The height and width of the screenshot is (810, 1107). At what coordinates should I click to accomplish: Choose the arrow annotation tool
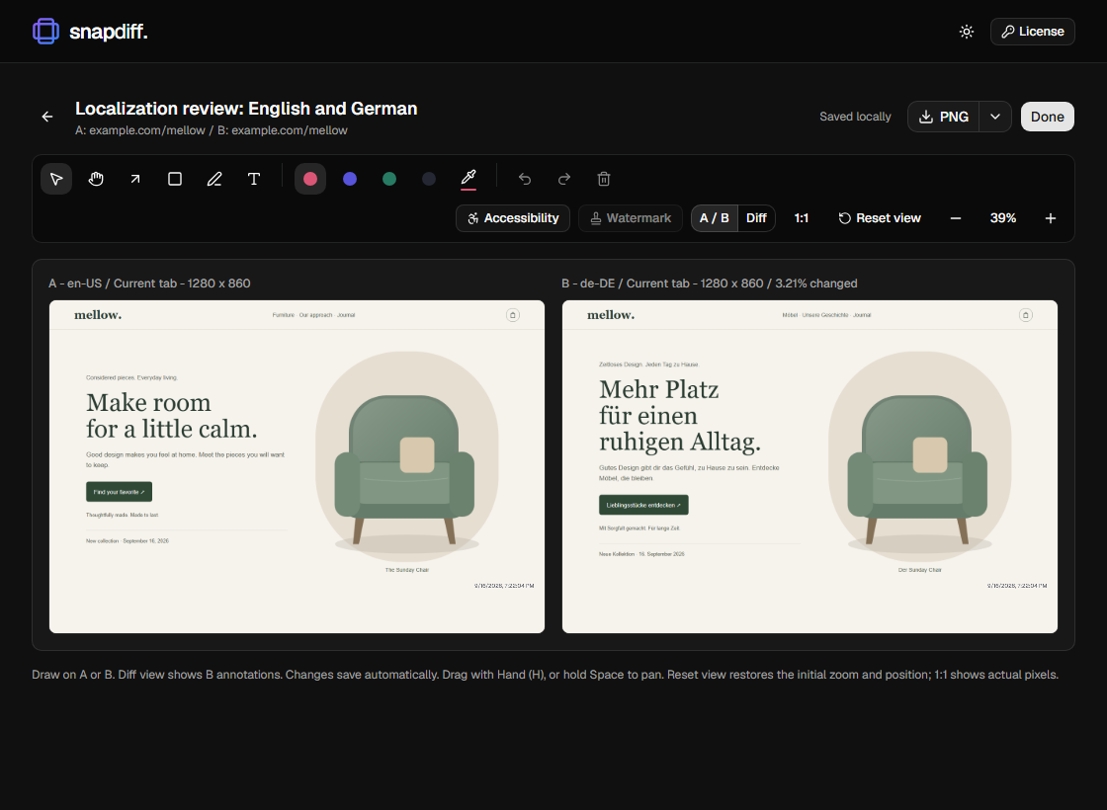[x=135, y=179]
